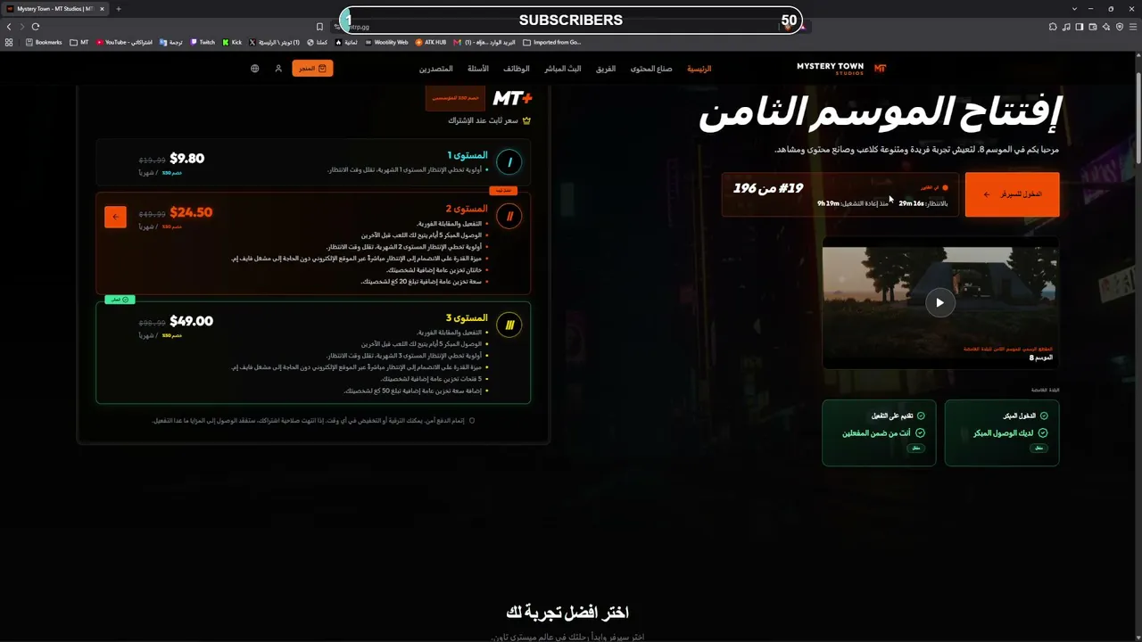Open the media control music note icon
This screenshot has height=642, width=1142.
[x=1066, y=27]
